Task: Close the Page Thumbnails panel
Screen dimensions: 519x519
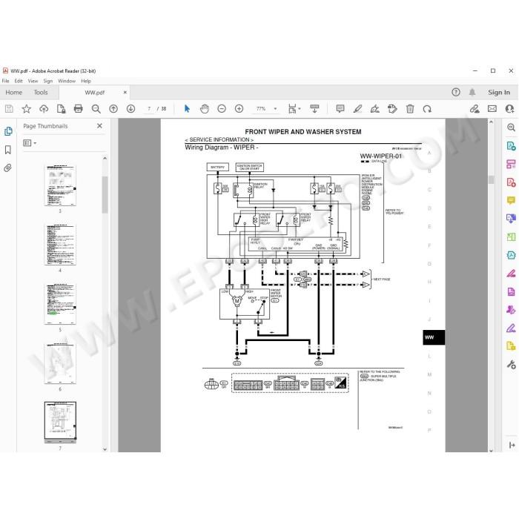Action: pyautogui.click(x=99, y=126)
